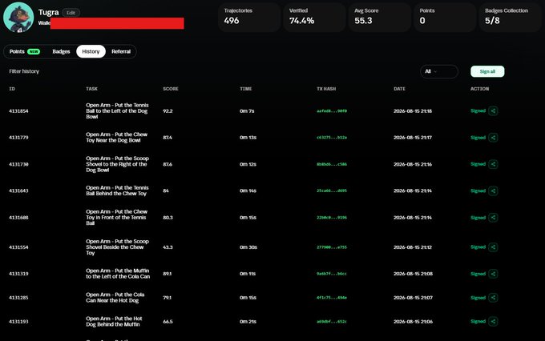Click task 'Put the Chew Toy Near the Dog Bowl'
Viewport: 545px width, 341px height.
click(117, 137)
